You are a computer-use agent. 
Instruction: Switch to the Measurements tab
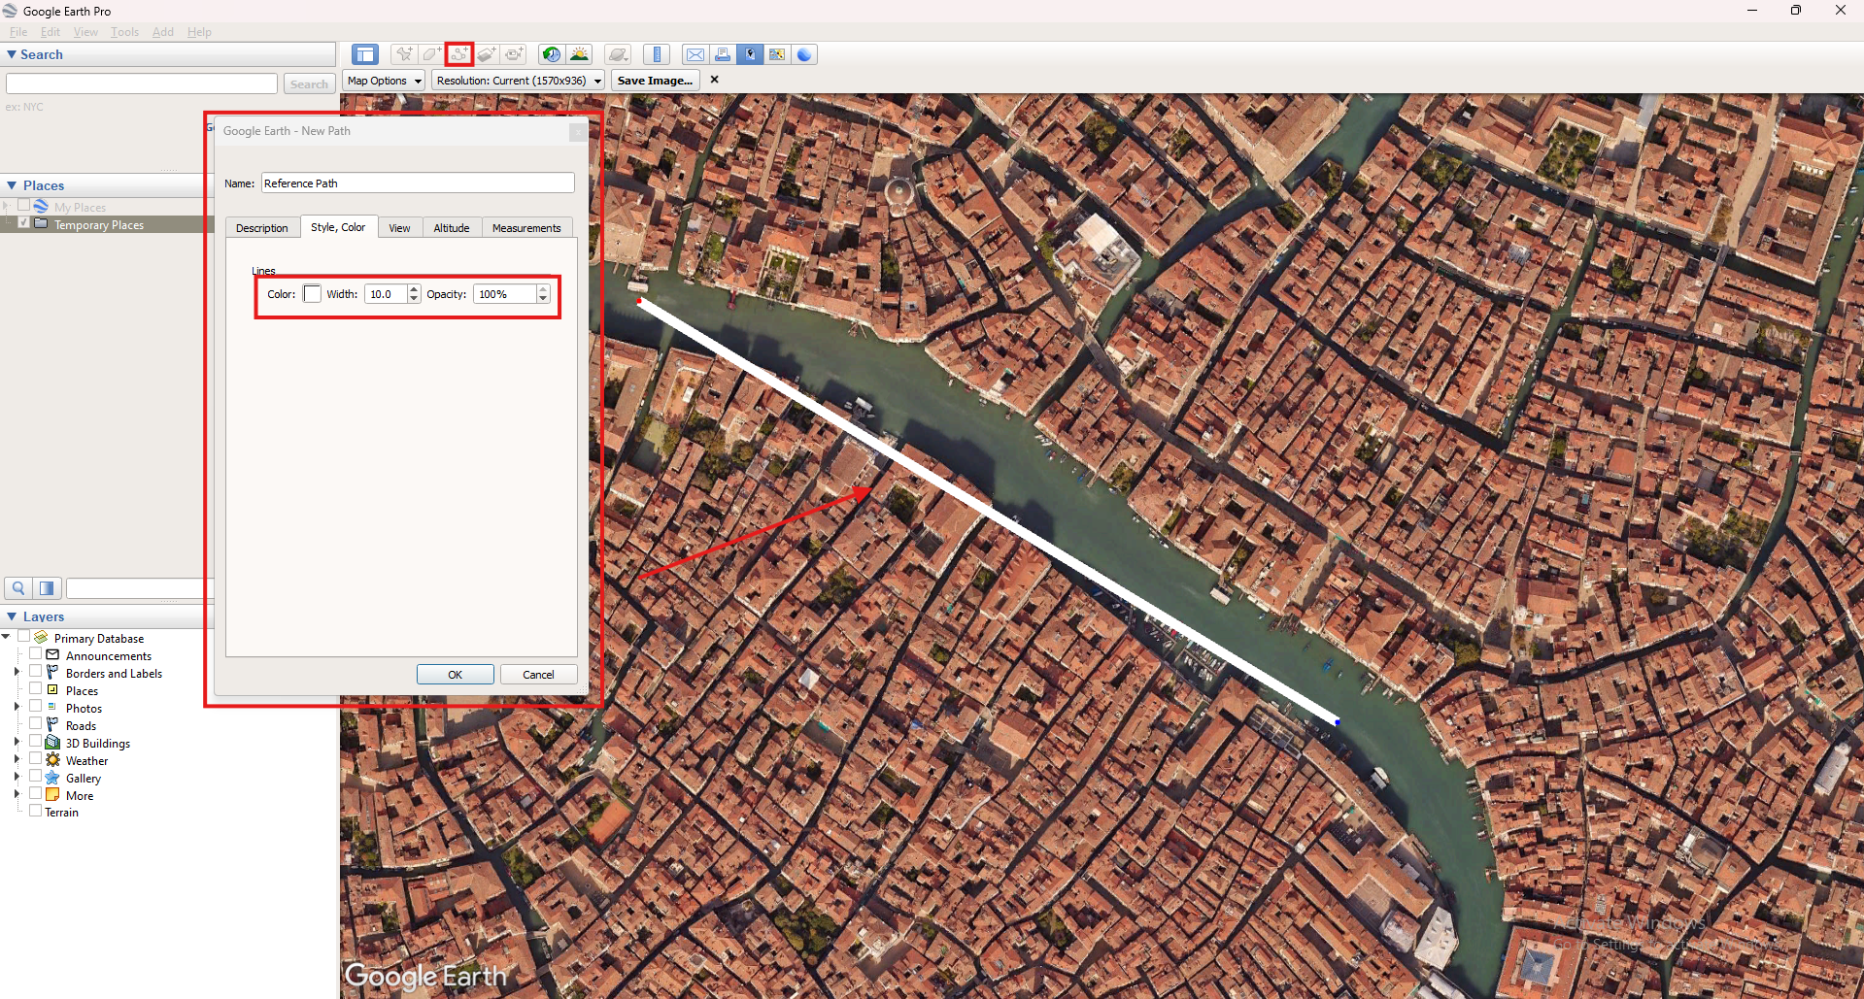pyautogui.click(x=526, y=228)
